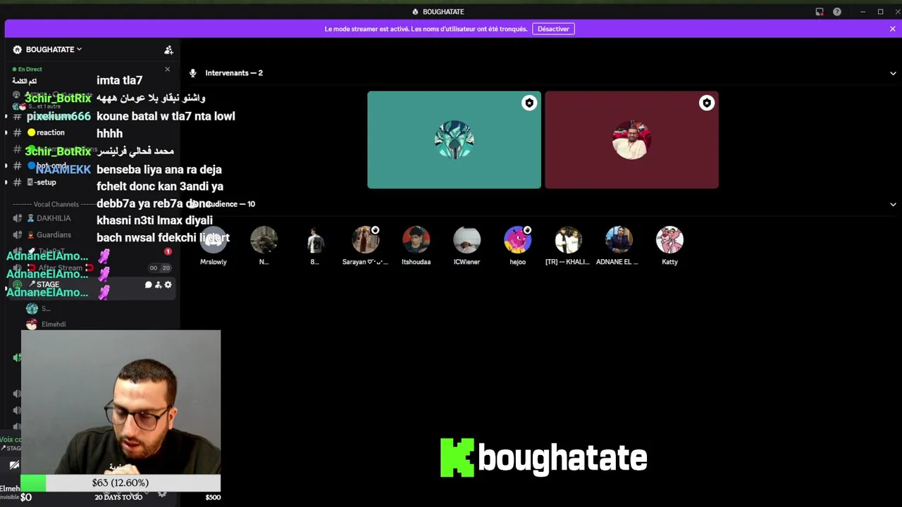This screenshot has width=902, height=507.
Task: Open audience member Mrslowly avatar
Action: (x=214, y=240)
